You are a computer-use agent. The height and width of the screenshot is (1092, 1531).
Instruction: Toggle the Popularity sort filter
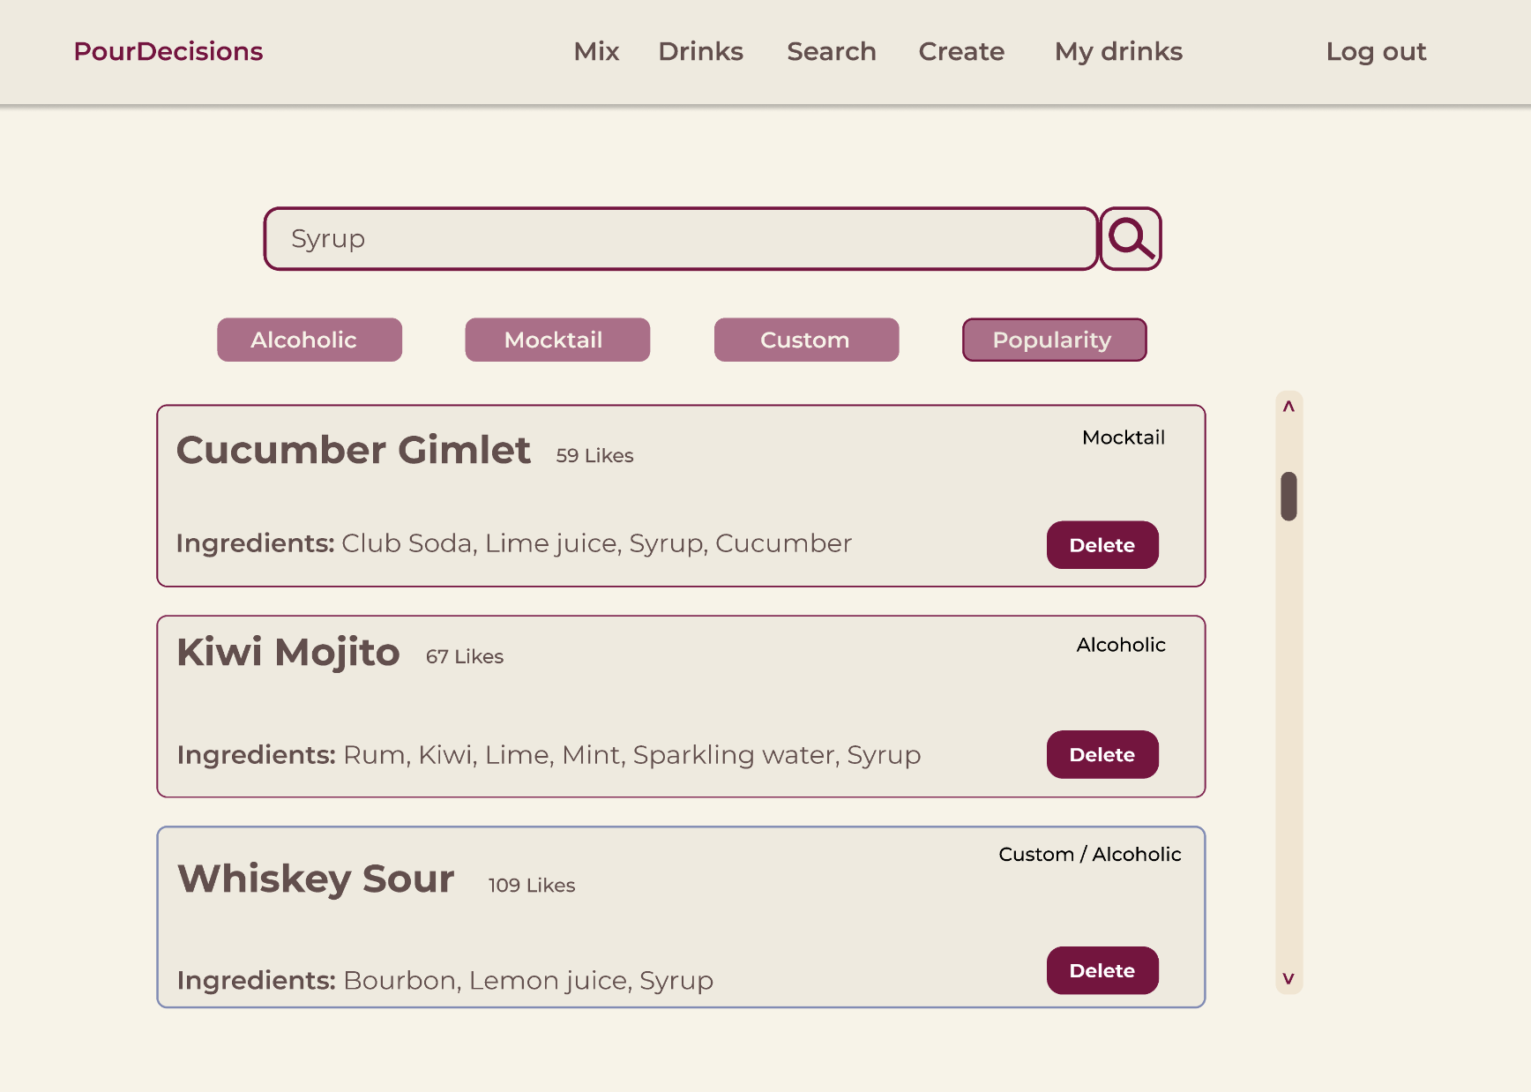[1054, 340]
